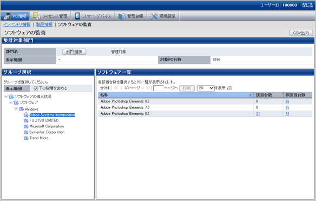Toggle 下の階層を含める checkbox

tap(36, 88)
